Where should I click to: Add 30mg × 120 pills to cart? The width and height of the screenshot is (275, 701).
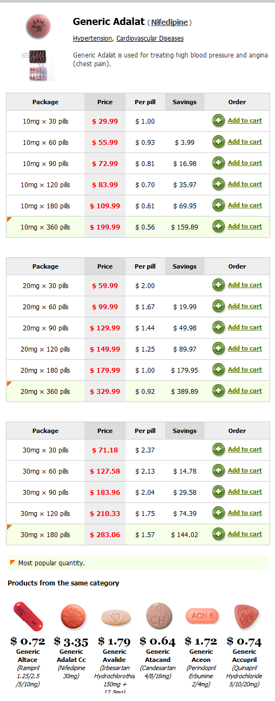click(x=245, y=513)
